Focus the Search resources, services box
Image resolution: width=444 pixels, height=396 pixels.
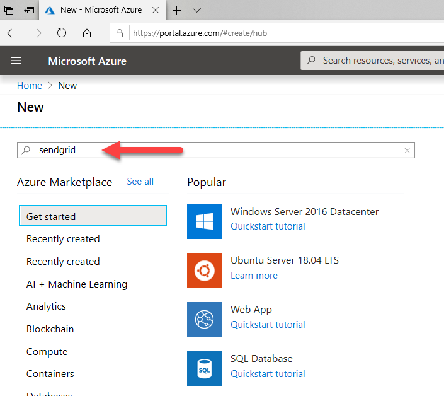click(372, 61)
